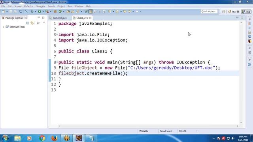Screen dimensions: 253x142
Task: Switch to the Sample2.java tab
Action: click(58, 18)
